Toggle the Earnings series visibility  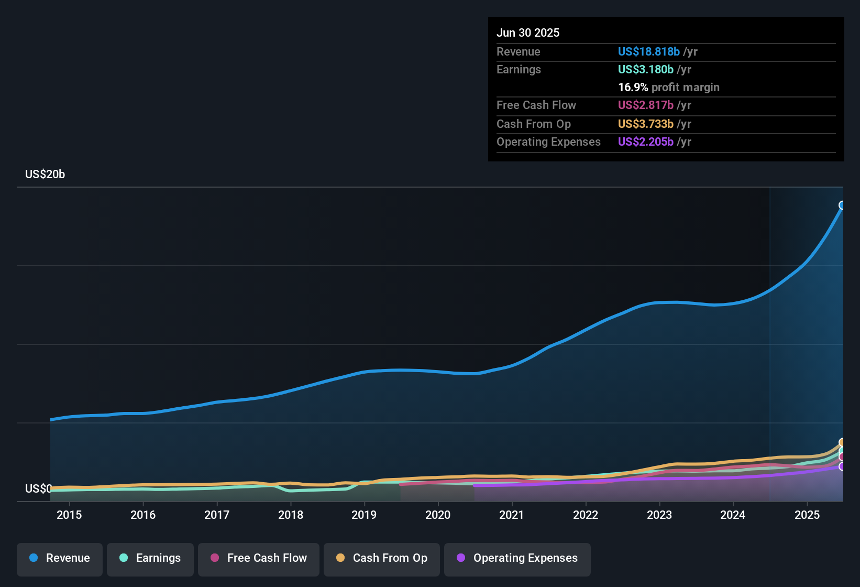click(150, 558)
